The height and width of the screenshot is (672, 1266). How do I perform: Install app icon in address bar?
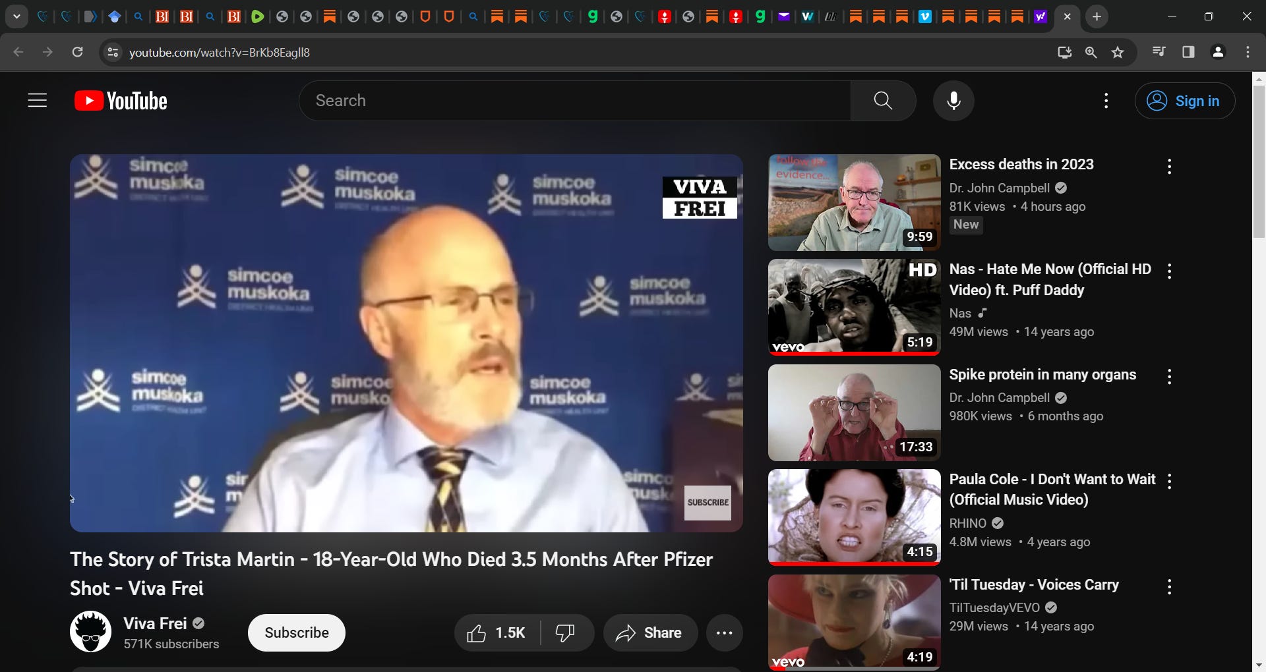(x=1064, y=52)
